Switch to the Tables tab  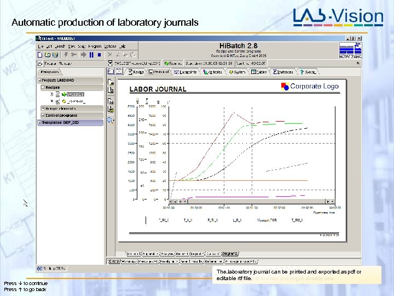[259, 72]
